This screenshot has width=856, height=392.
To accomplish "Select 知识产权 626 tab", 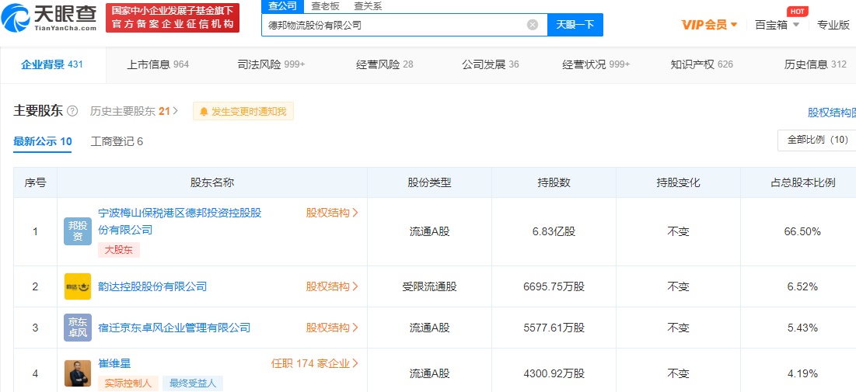I will pyautogui.click(x=701, y=64).
